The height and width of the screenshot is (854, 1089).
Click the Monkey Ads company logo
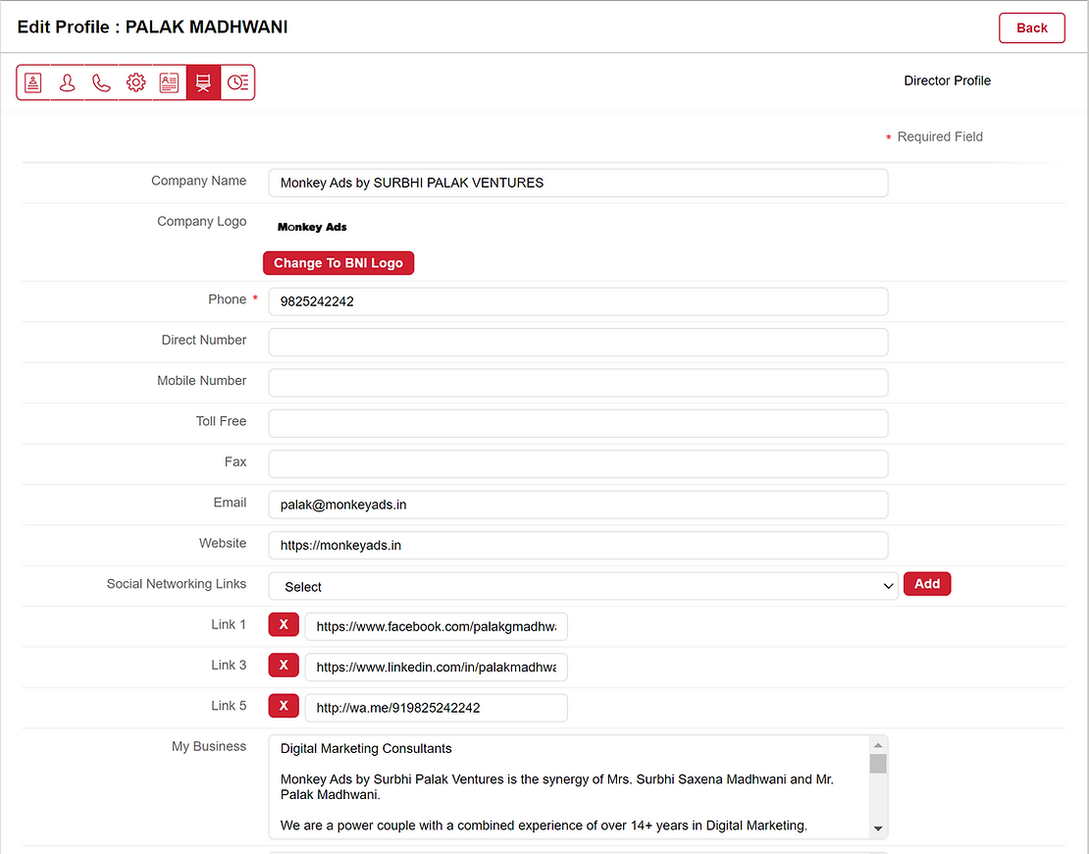(312, 227)
